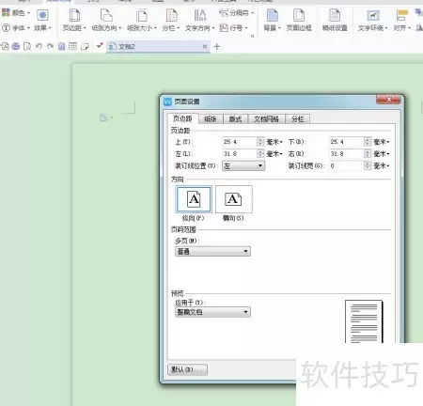The width and height of the screenshot is (423, 406).
Task: Switch to the 纸张 tab
Action: (211, 119)
